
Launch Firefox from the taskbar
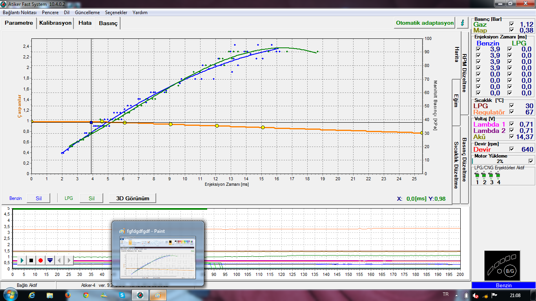[x=68, y=295]
